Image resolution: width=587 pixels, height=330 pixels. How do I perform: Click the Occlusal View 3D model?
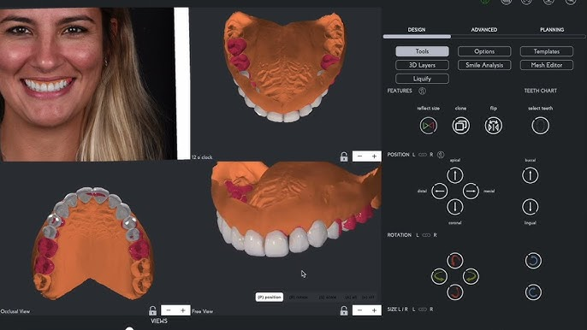tap(92, 243)
